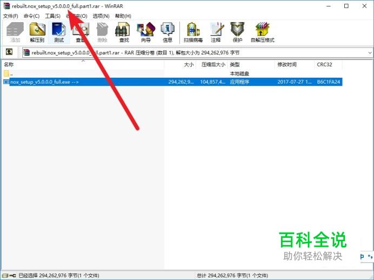Screen dimensions: 374x280
Task: Open the Options 选项(N) menu
Action: pos(101,16)
